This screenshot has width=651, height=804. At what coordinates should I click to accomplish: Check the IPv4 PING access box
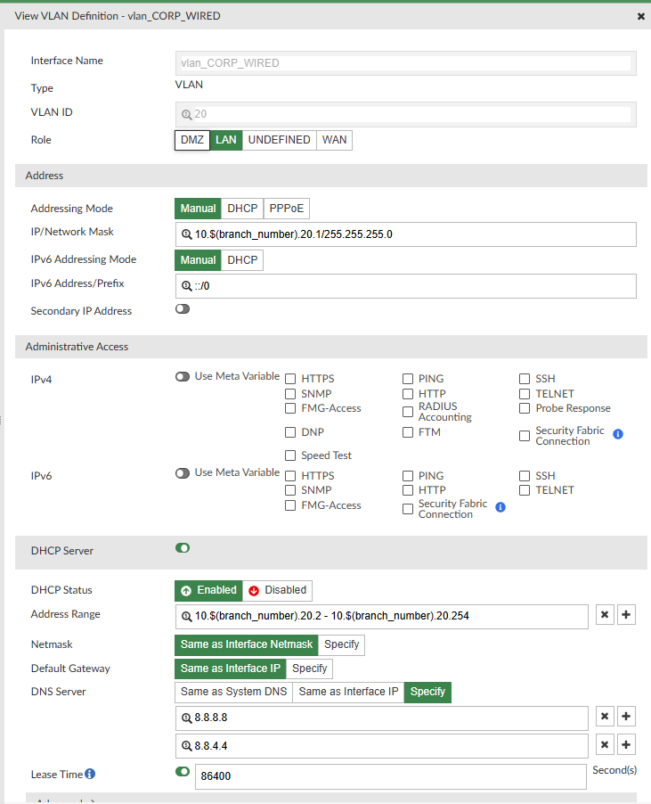408,379
